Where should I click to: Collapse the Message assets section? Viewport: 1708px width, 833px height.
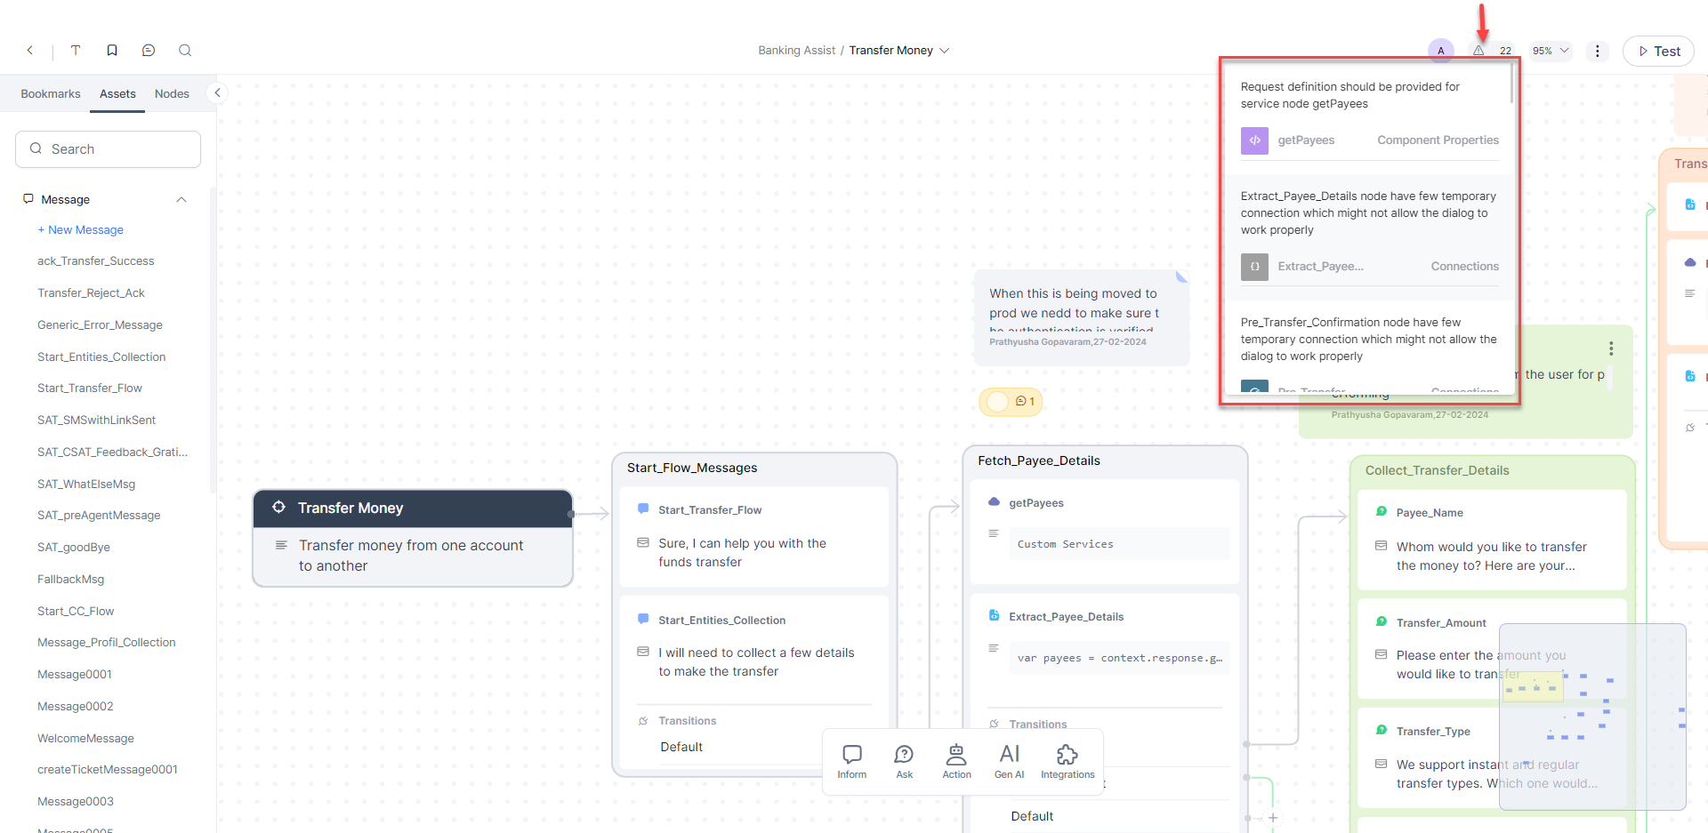[181, 200]
